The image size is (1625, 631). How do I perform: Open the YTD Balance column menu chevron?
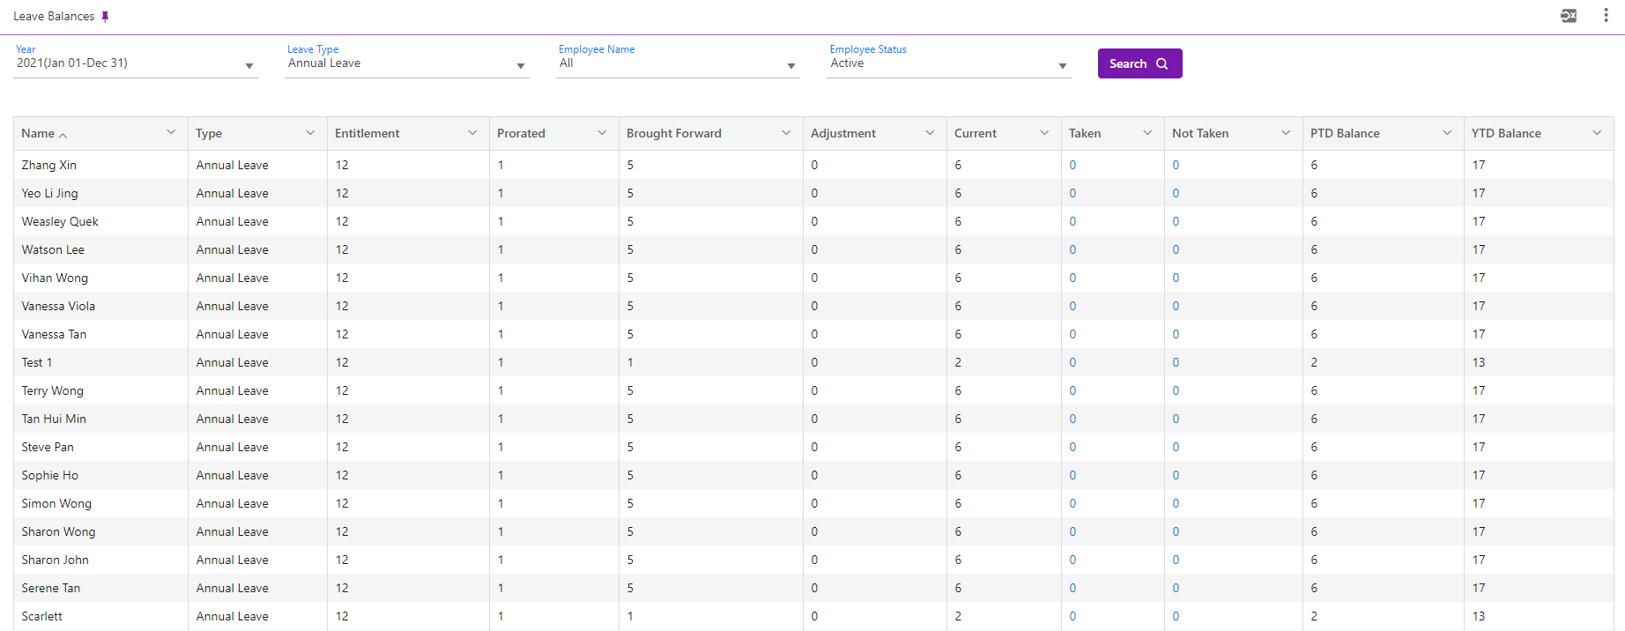click(x=1597, y=133)
